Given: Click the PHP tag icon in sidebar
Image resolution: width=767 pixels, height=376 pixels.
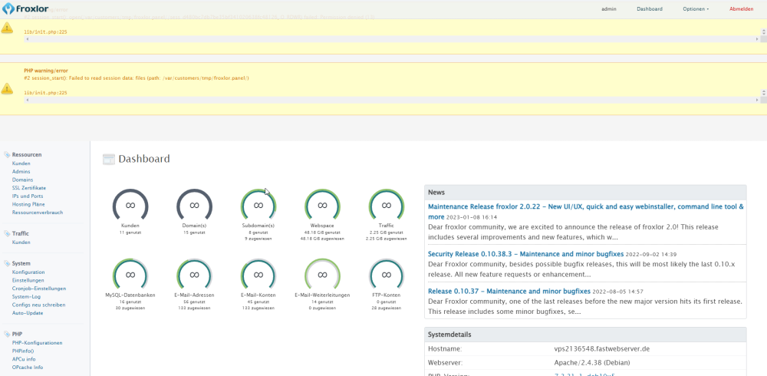Looking at the screenshot, I should [x=7, y=335].
